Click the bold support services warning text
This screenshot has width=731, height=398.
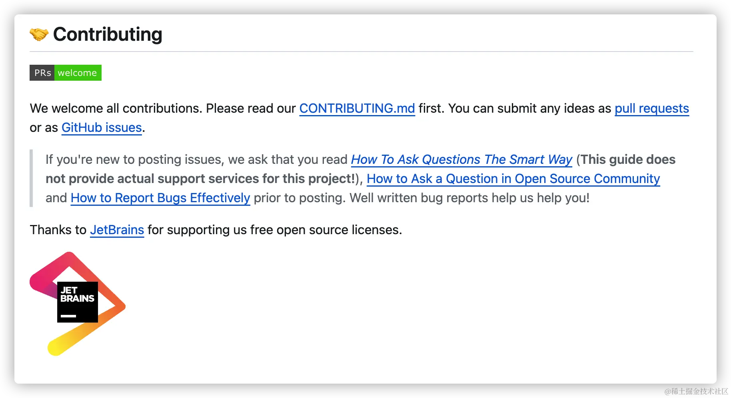click(x=360, y=169)
